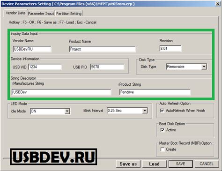Viewport: 222px width, 171px height.
Task: Click the Revision input field
Action: (170, 48)
